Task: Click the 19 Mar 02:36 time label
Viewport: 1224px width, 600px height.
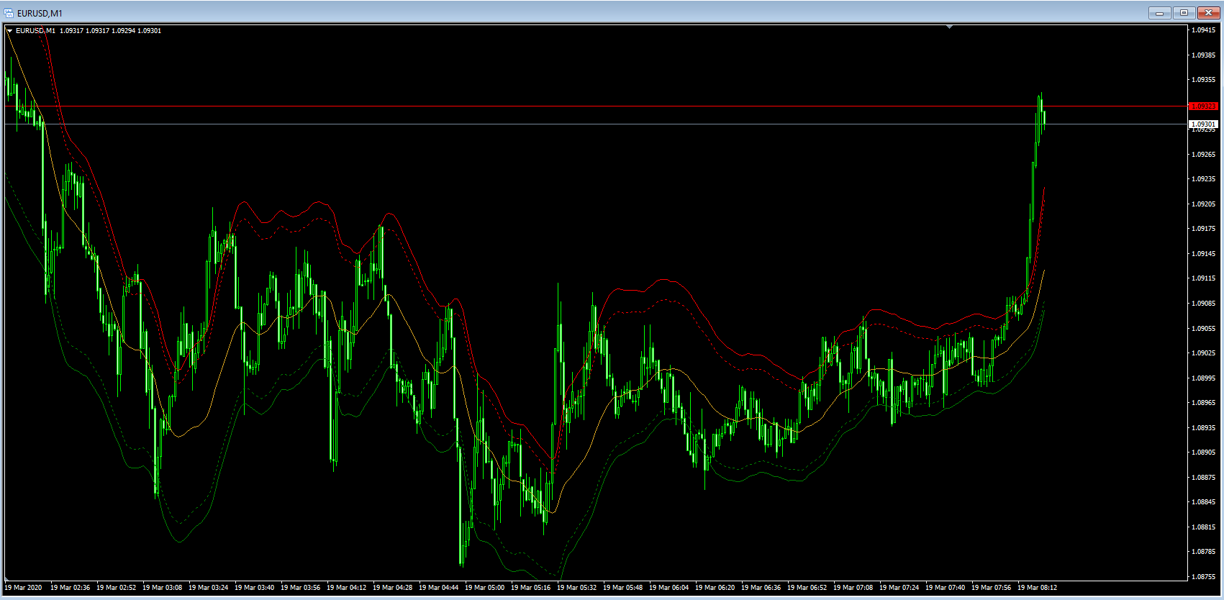Action: tap(70, 588)
